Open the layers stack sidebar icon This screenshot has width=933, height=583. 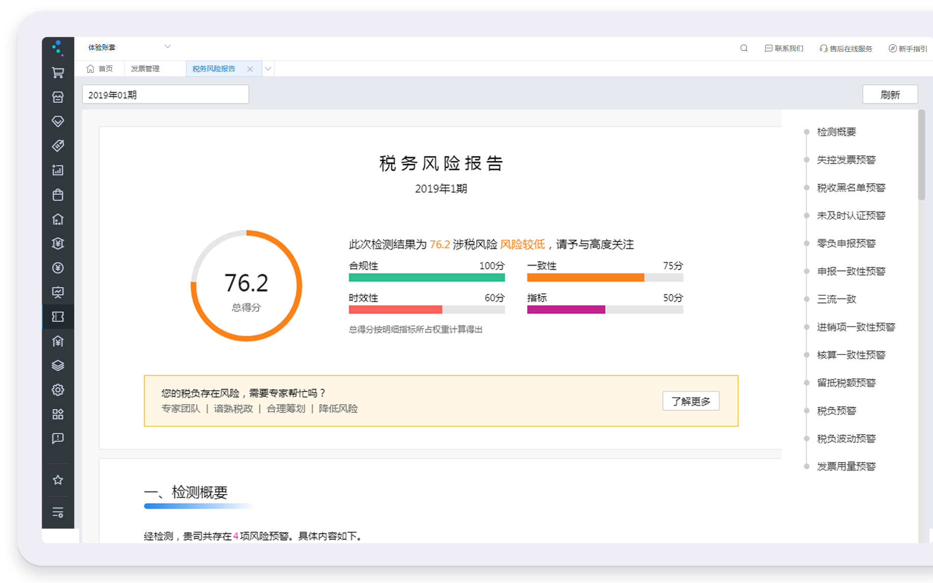58,365
